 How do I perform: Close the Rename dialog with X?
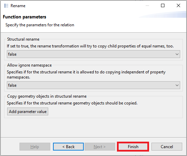[x=178, y=5]
